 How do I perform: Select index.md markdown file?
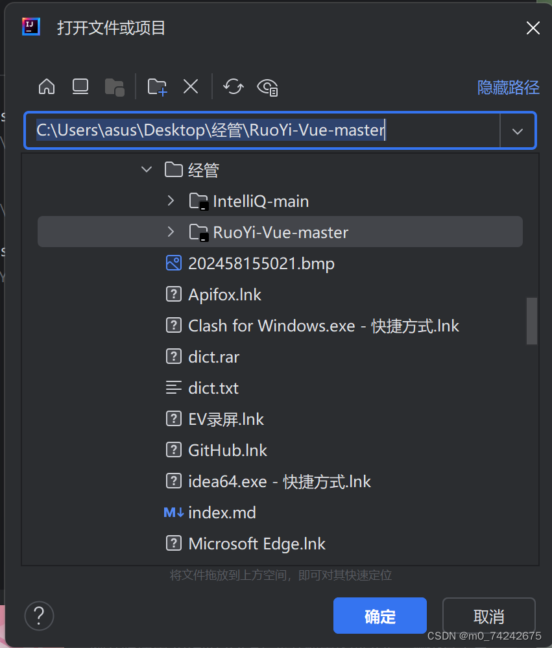tap(280, 512)
